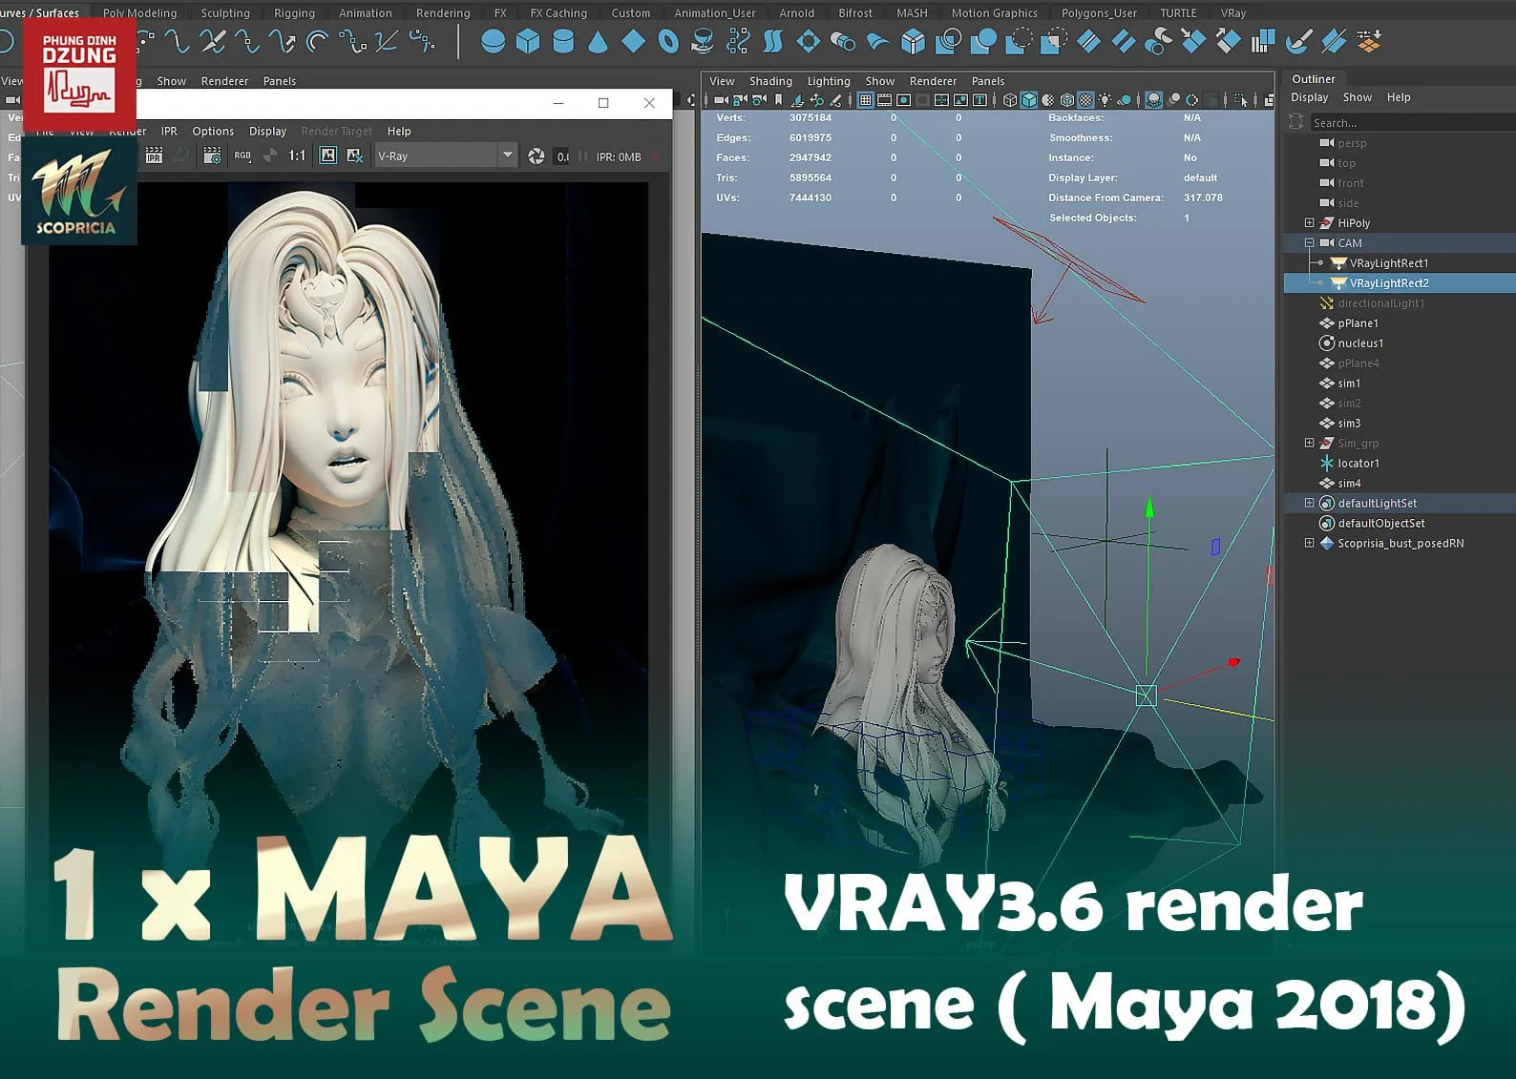The height and width of the screenshot is (1079, 1516).
Task: Toggle wireframe shading in viewport
Action: pos(1010,100)
